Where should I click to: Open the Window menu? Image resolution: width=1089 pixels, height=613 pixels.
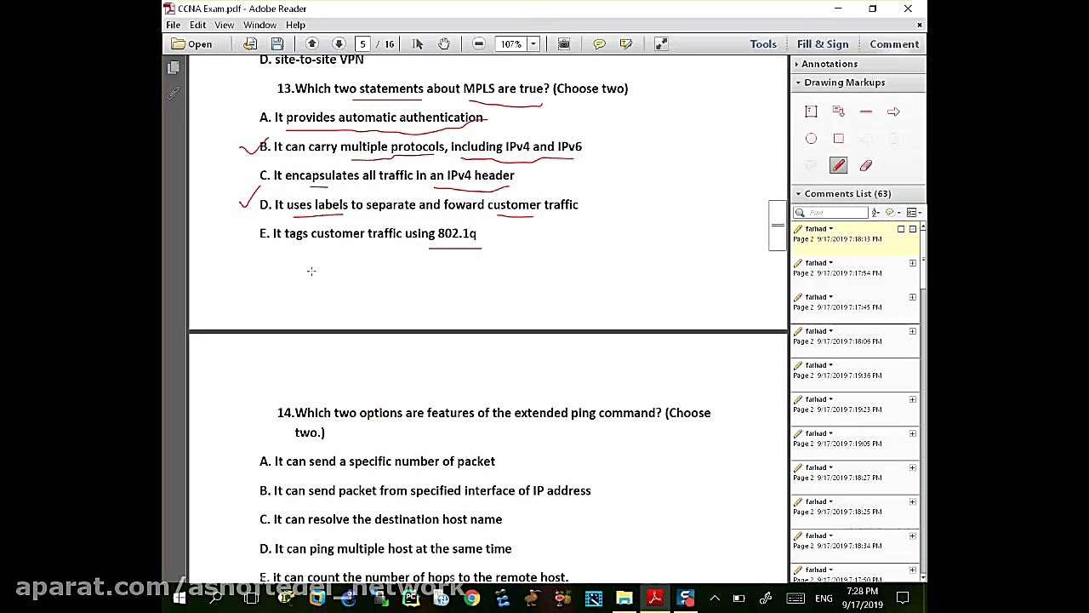(x=259, y=26)
